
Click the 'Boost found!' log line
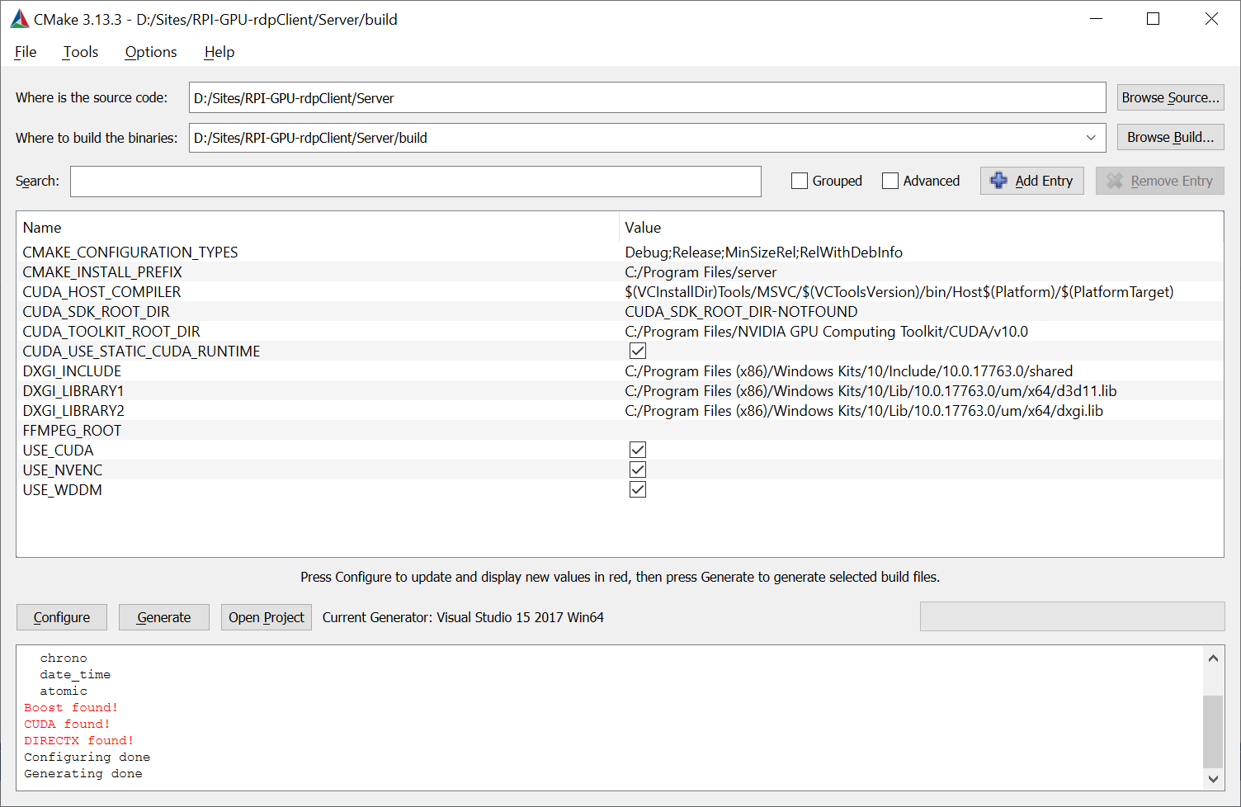[x=71, y=707]
